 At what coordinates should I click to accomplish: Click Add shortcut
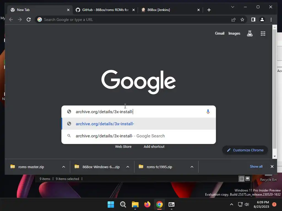(x=154, y=147)
